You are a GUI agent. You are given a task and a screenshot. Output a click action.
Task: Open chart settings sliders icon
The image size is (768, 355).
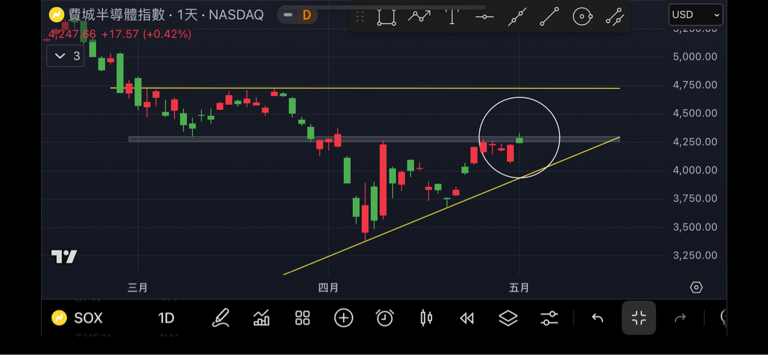[549, 318]
